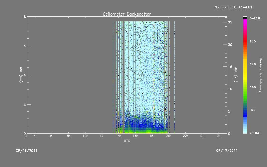Pick the black top segment of the colorbar

(245, 18)
